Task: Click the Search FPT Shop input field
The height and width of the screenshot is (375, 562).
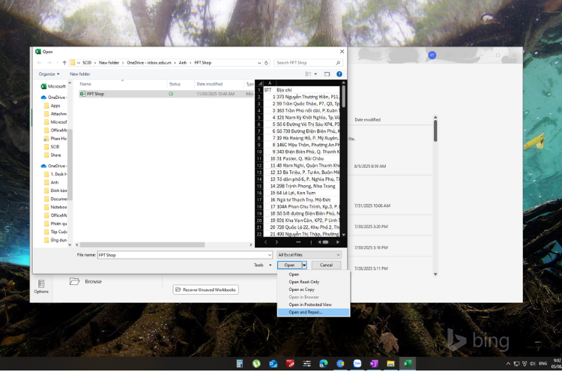Action: (305, 63)
